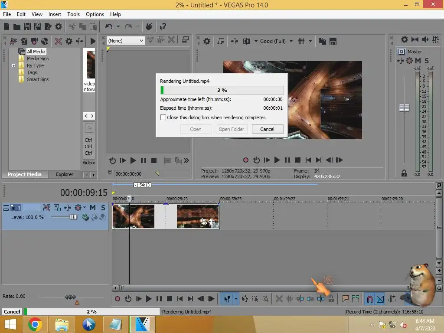Viewport: 444px width, 333px height.
Task: Click the playback Rate slider
Action: coord(70,297)
